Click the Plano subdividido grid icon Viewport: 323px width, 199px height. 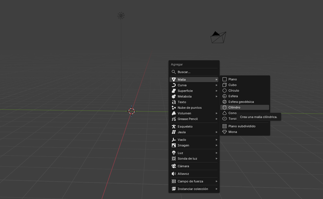point(224,126)
